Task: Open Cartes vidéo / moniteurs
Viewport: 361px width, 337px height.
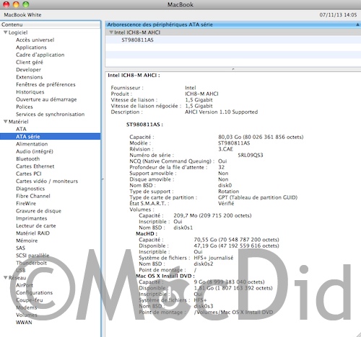Action: pyautogui.click(x=47, y=181)
